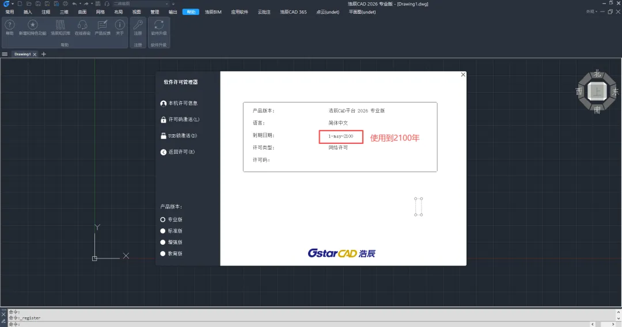The image size is (622, 327).
Task: Add a new drawing tab with plus icon
Action: click(44, 54)
